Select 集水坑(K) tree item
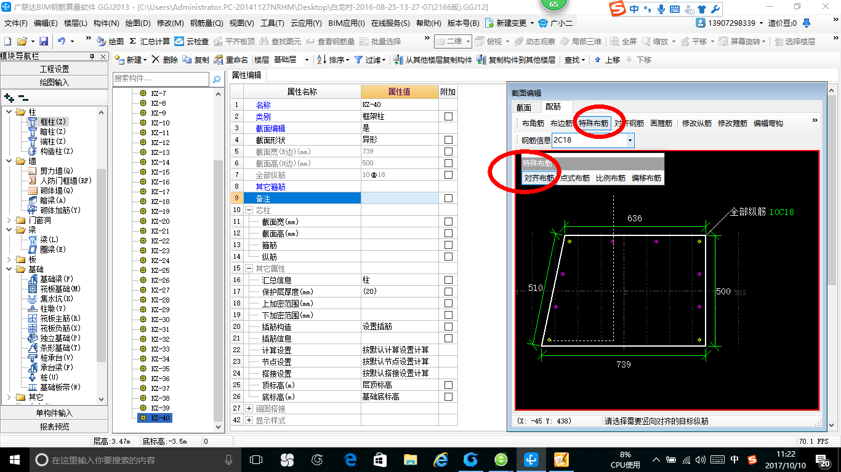The height and width of the screenshot is (472, 841). tap(57, 299)
